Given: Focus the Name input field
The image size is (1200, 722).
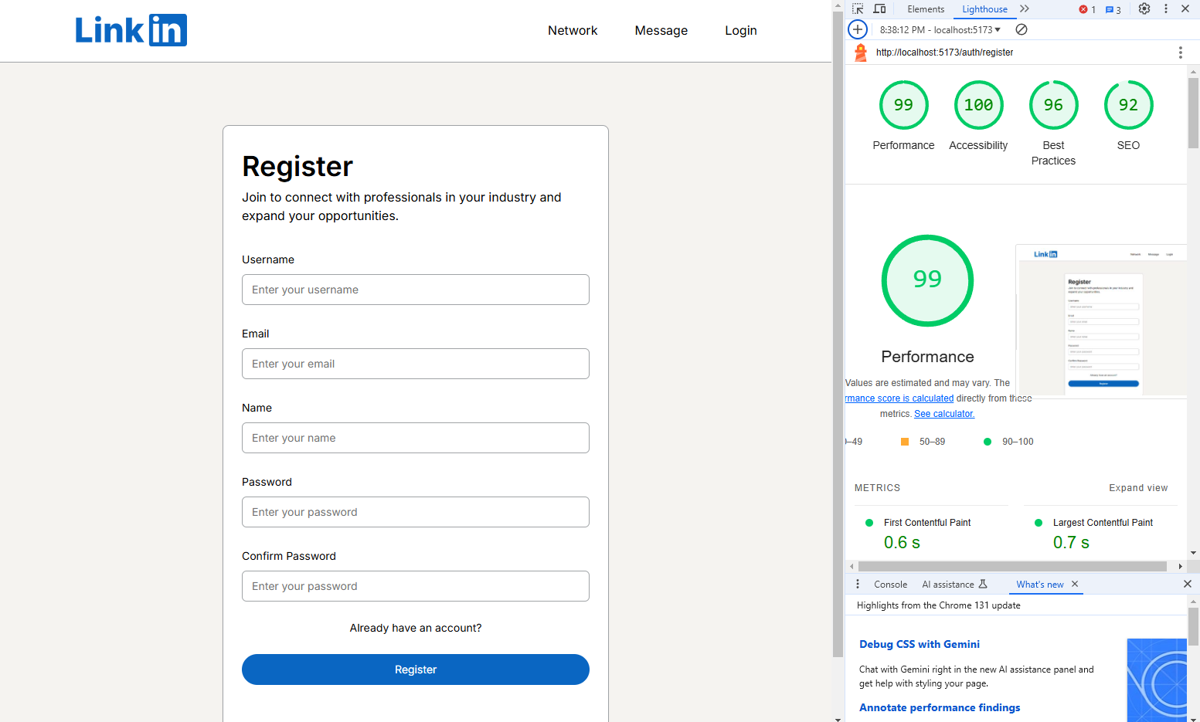Looking at the screenshot, I should click(416, 438).
